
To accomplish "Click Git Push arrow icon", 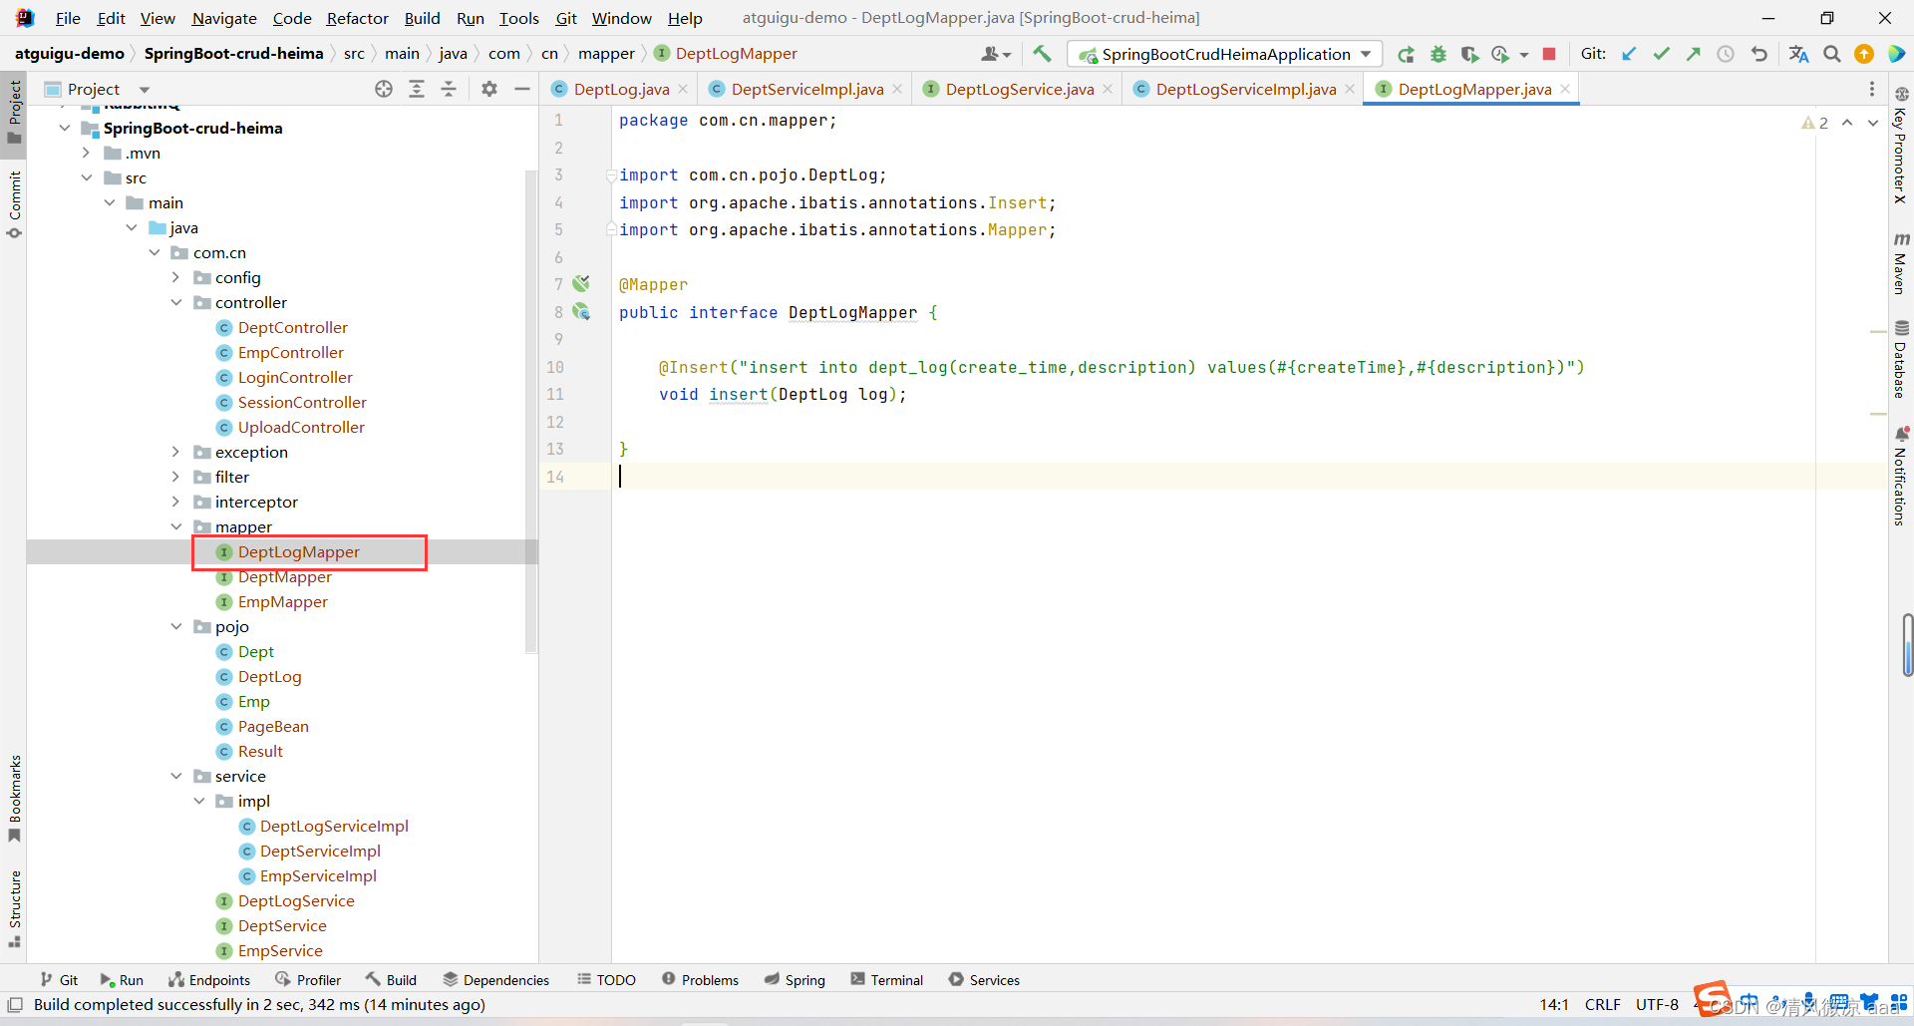I will 1693,54.
